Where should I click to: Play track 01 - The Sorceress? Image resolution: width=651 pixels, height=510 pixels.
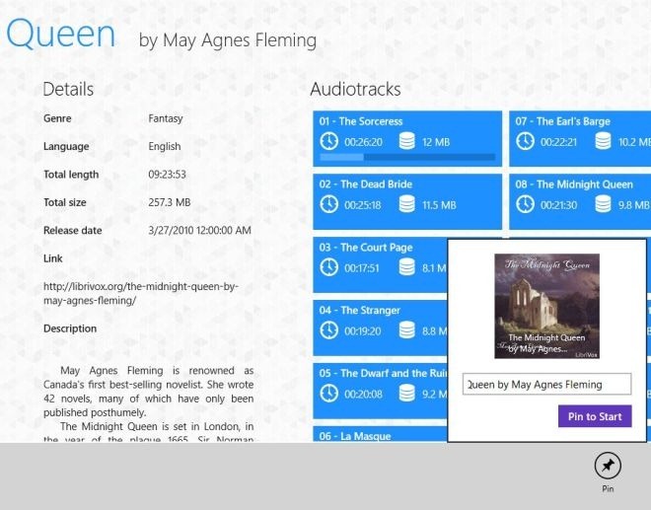(407, 139)
